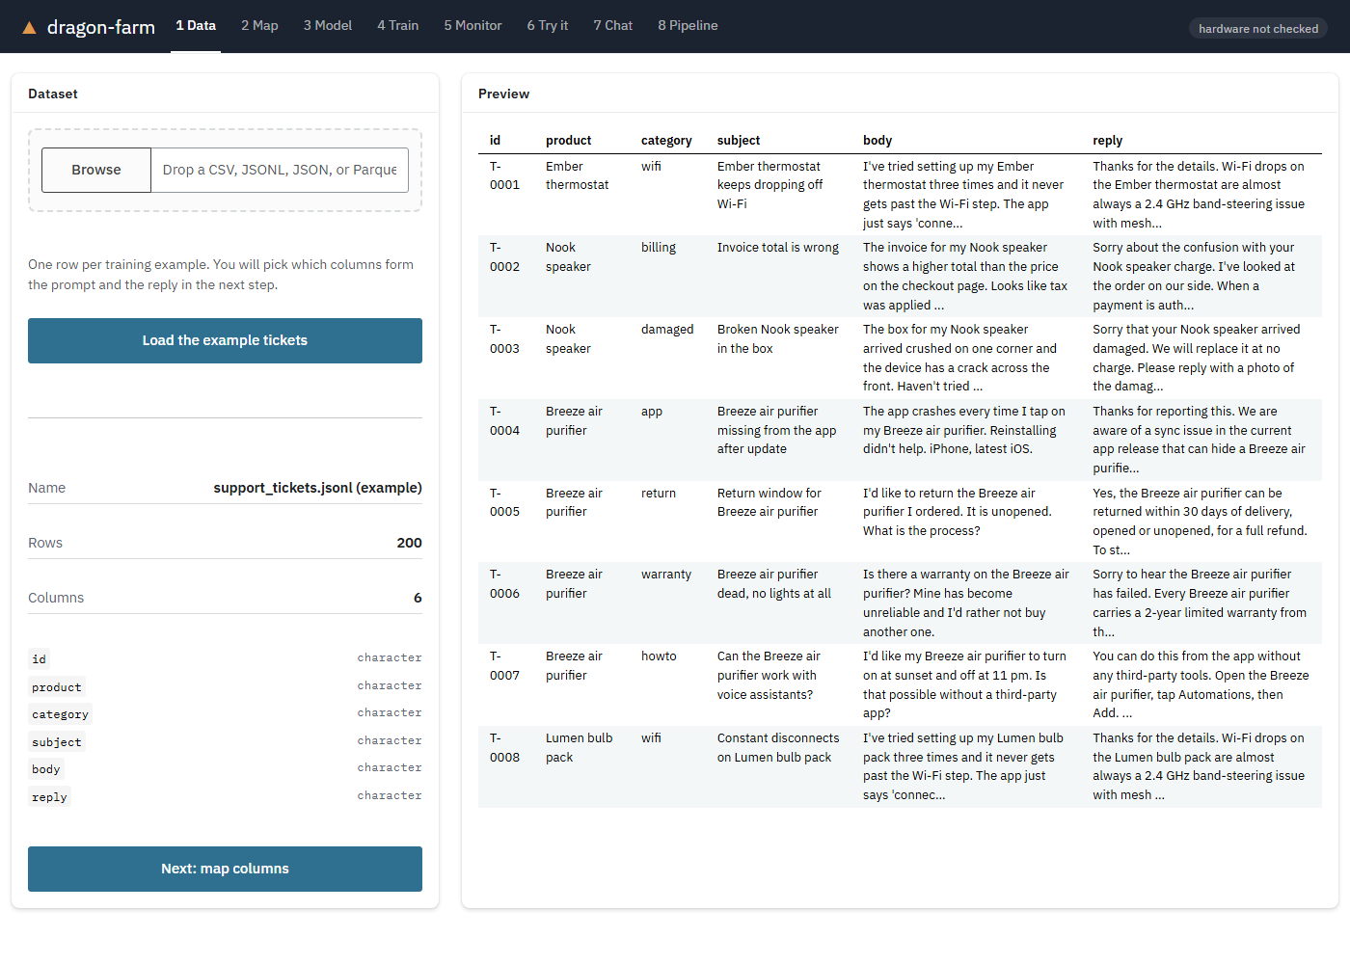Open the 8 Pipeline tab
This screenshot has width=1350, height=964.
[688, 26]
